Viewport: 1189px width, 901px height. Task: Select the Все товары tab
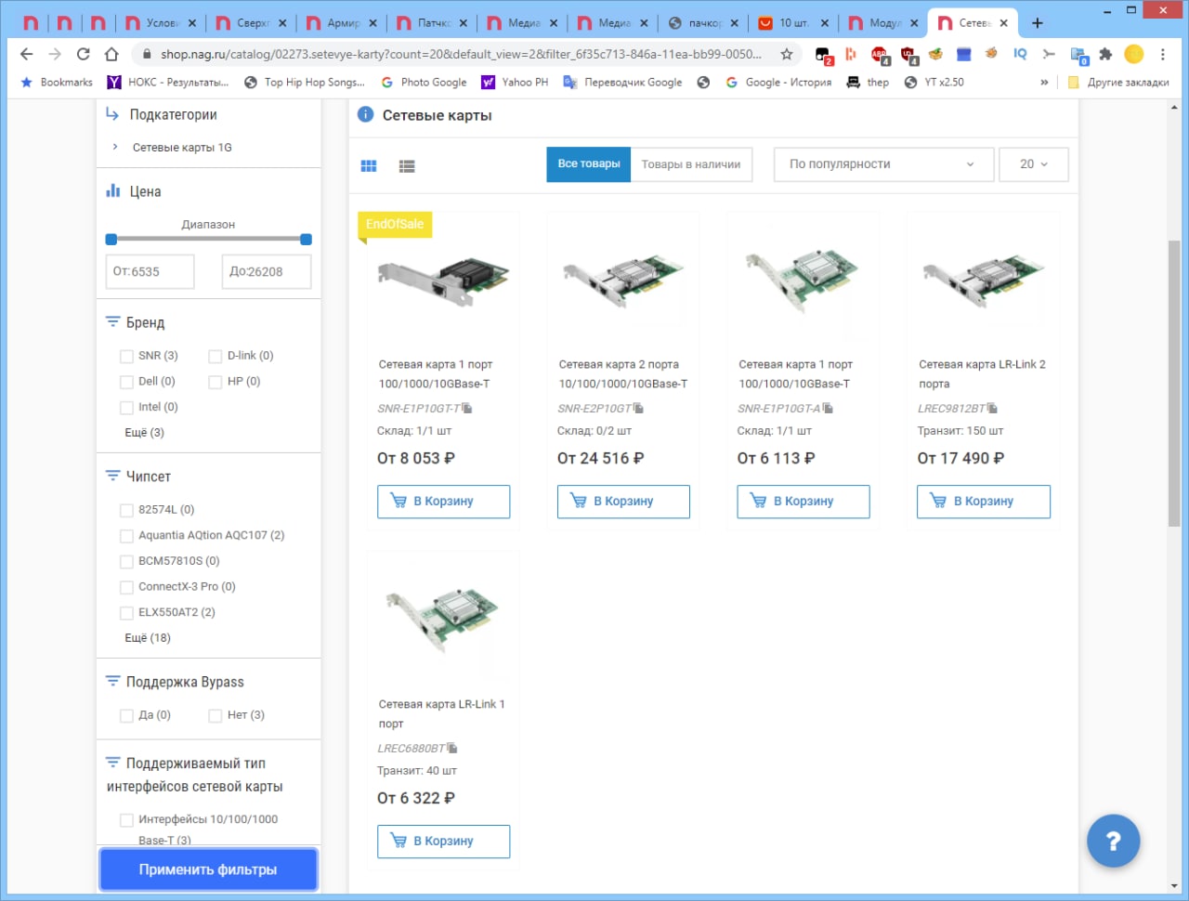pos(589,164)
